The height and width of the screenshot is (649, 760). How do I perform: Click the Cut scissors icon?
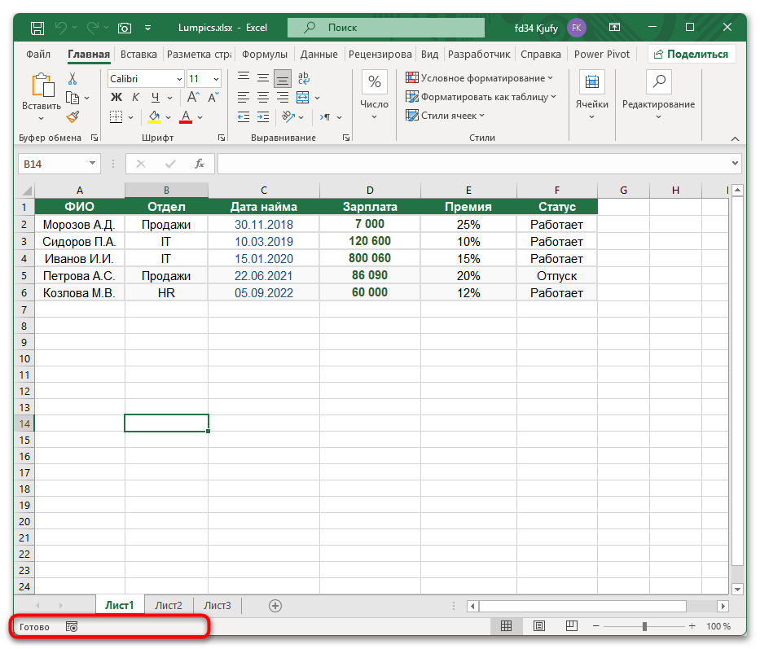(x=72, y=79)
